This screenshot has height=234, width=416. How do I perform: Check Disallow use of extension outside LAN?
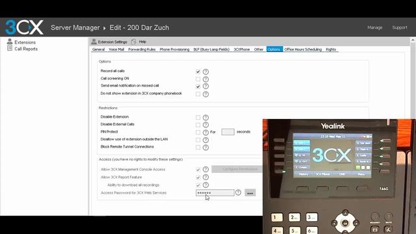point(198,140)
